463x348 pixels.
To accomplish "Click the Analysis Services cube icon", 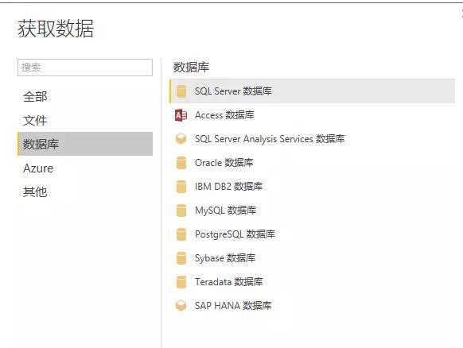I will tap(181, 139).
